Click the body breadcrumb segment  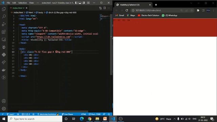click(41, 13)
